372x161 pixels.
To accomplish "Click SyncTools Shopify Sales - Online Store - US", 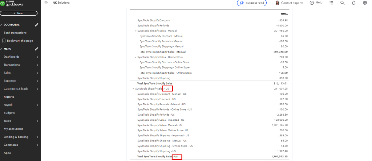I will 163,130.
